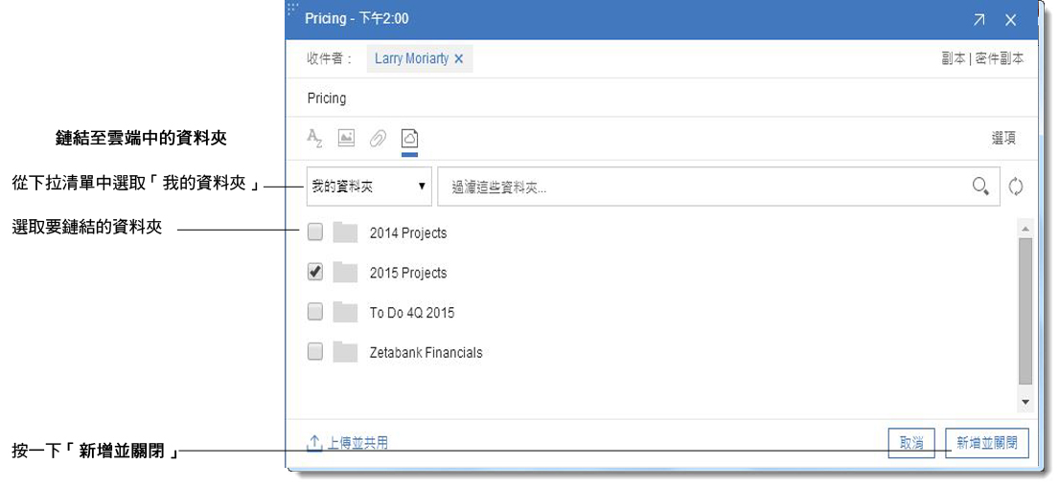Screen dimensions: 1059x486
Task: Click the folder list scrollbar down arrow
Action: pyautogui.click(x=1025, y=402)
